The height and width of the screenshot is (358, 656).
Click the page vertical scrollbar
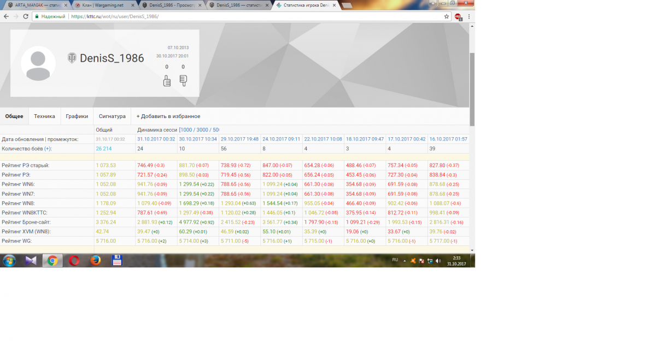tap(472, 90)
